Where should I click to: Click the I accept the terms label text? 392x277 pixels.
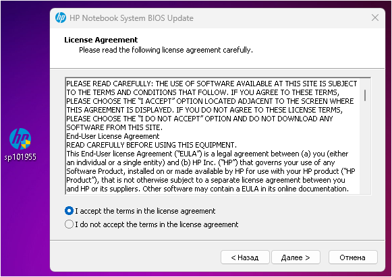click(x=145, y=211)
